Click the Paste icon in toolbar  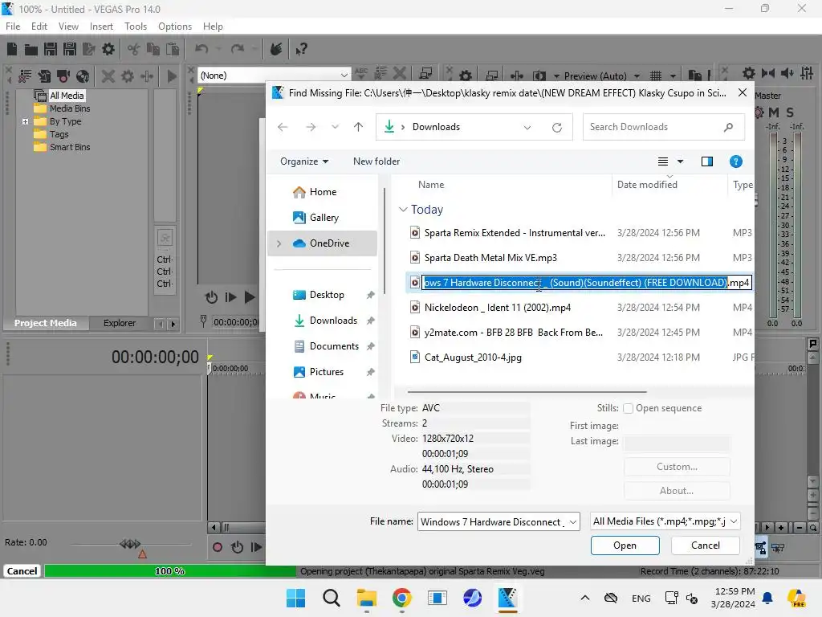pyautogui.click(x=172, y=49)
